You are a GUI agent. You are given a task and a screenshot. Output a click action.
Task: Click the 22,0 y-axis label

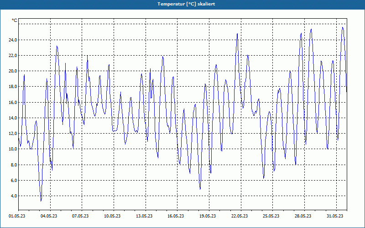point(13,55)
